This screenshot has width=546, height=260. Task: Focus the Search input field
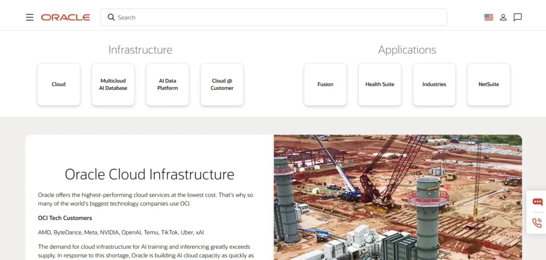point(274,18)
